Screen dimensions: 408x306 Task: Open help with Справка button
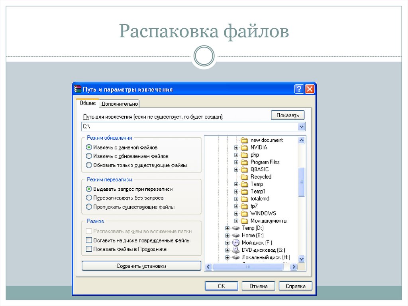(295, 286)
